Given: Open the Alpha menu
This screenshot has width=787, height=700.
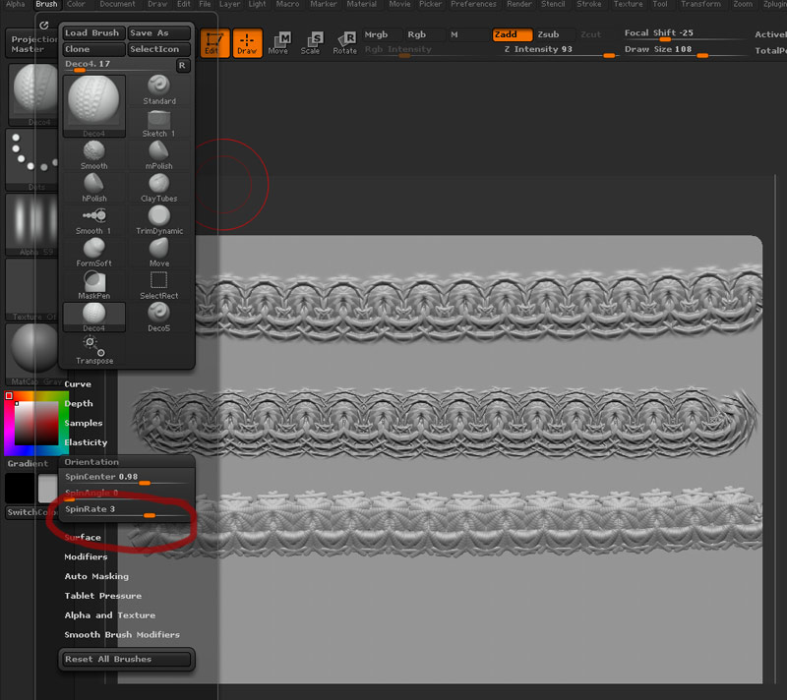Looking at the screenshot, I should (x=16, y=4).
